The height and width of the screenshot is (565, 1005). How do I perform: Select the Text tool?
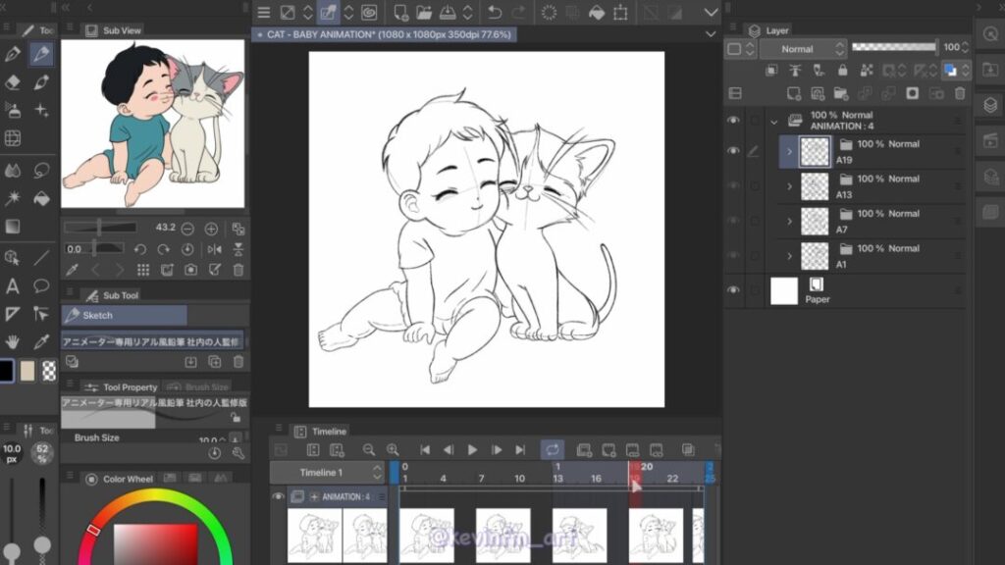tap(13, 286)
